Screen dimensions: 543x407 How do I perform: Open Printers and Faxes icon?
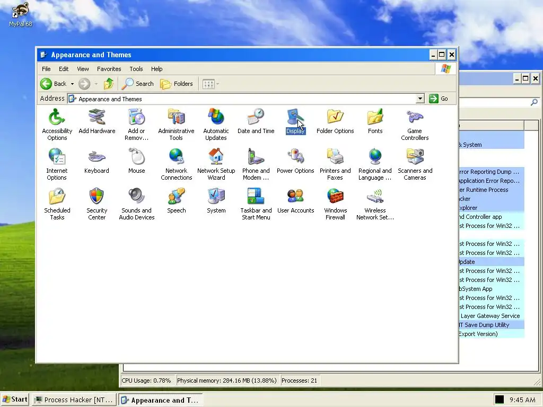[335, 164]
